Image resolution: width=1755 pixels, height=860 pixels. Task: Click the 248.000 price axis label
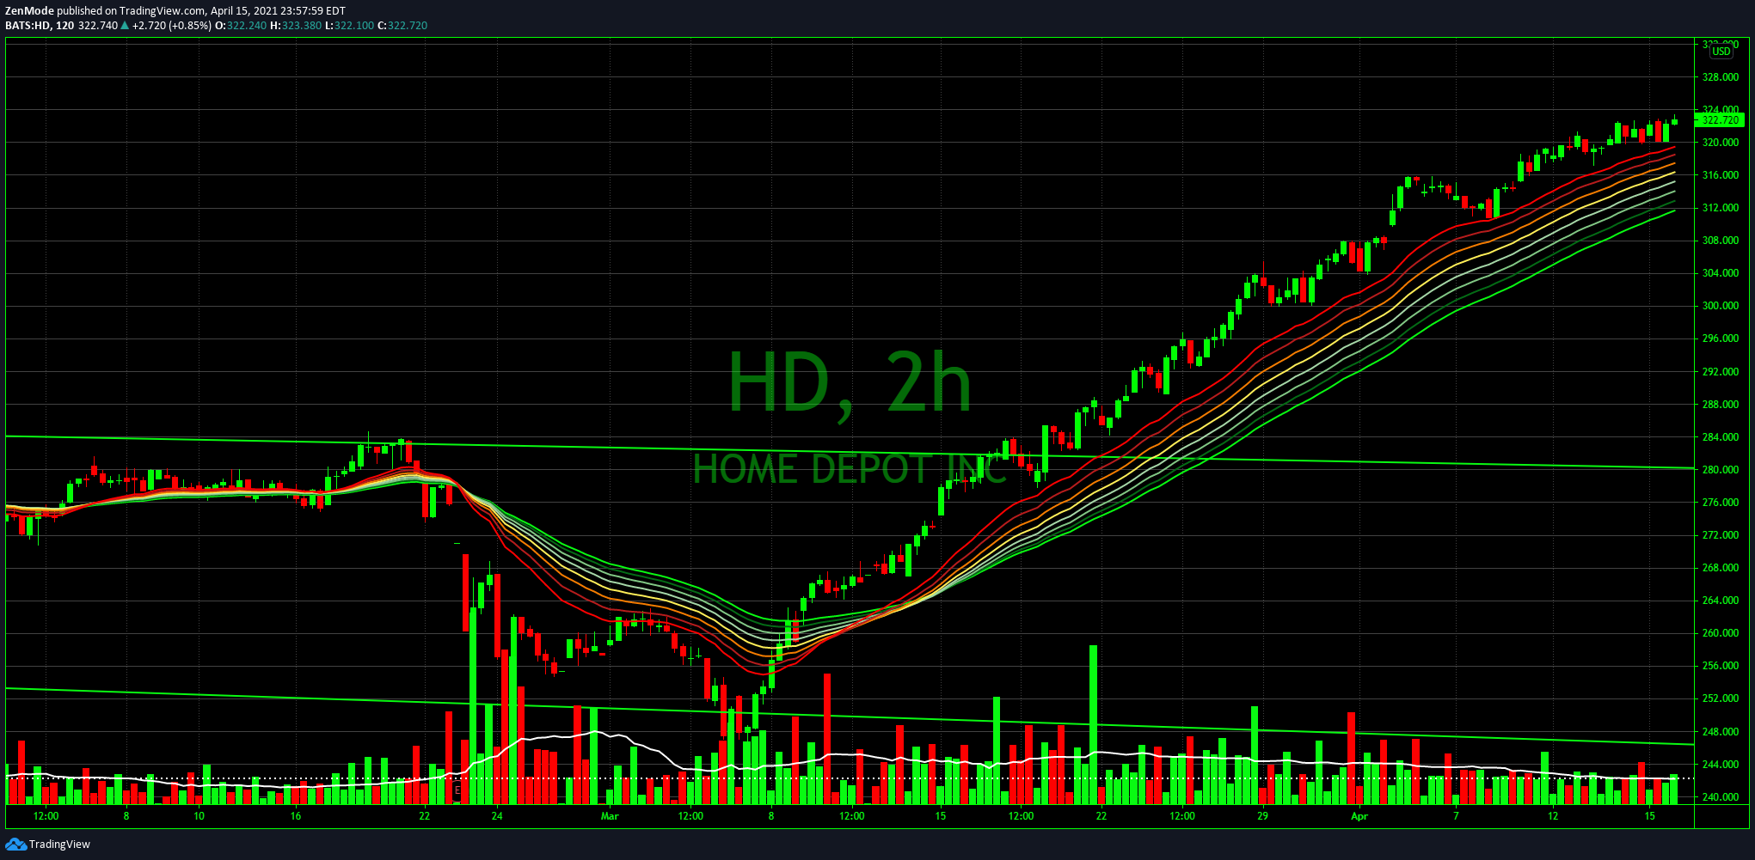coord(1721,732)
